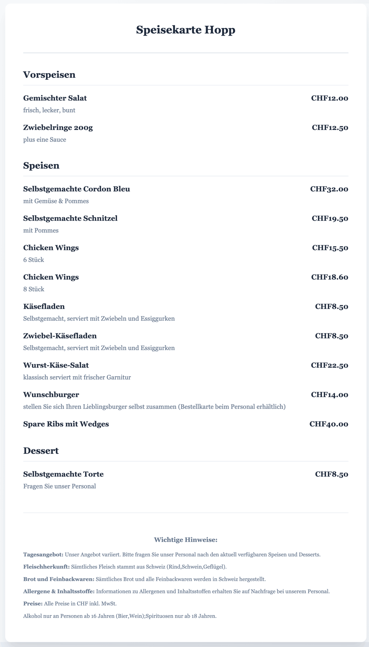Click the Wunschburger dish name
The height and width of the screenshot is (647, 369).
(51, 395)
